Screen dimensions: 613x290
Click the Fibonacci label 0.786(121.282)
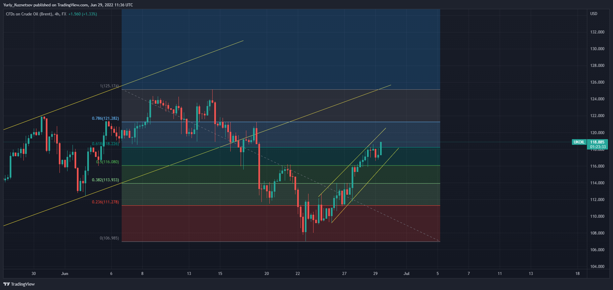point(105,118)
